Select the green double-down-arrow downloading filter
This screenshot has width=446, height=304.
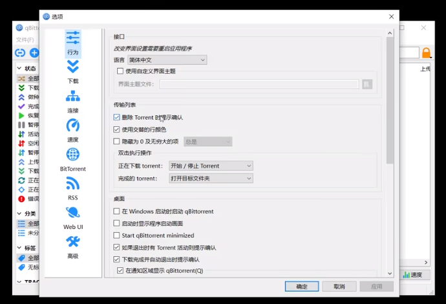pyautogui.click(x=21, y=88)
